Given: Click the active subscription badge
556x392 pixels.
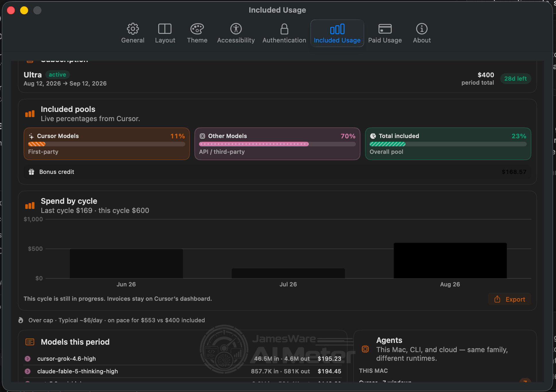Looking at the screenshot, I should coord(57,75).
